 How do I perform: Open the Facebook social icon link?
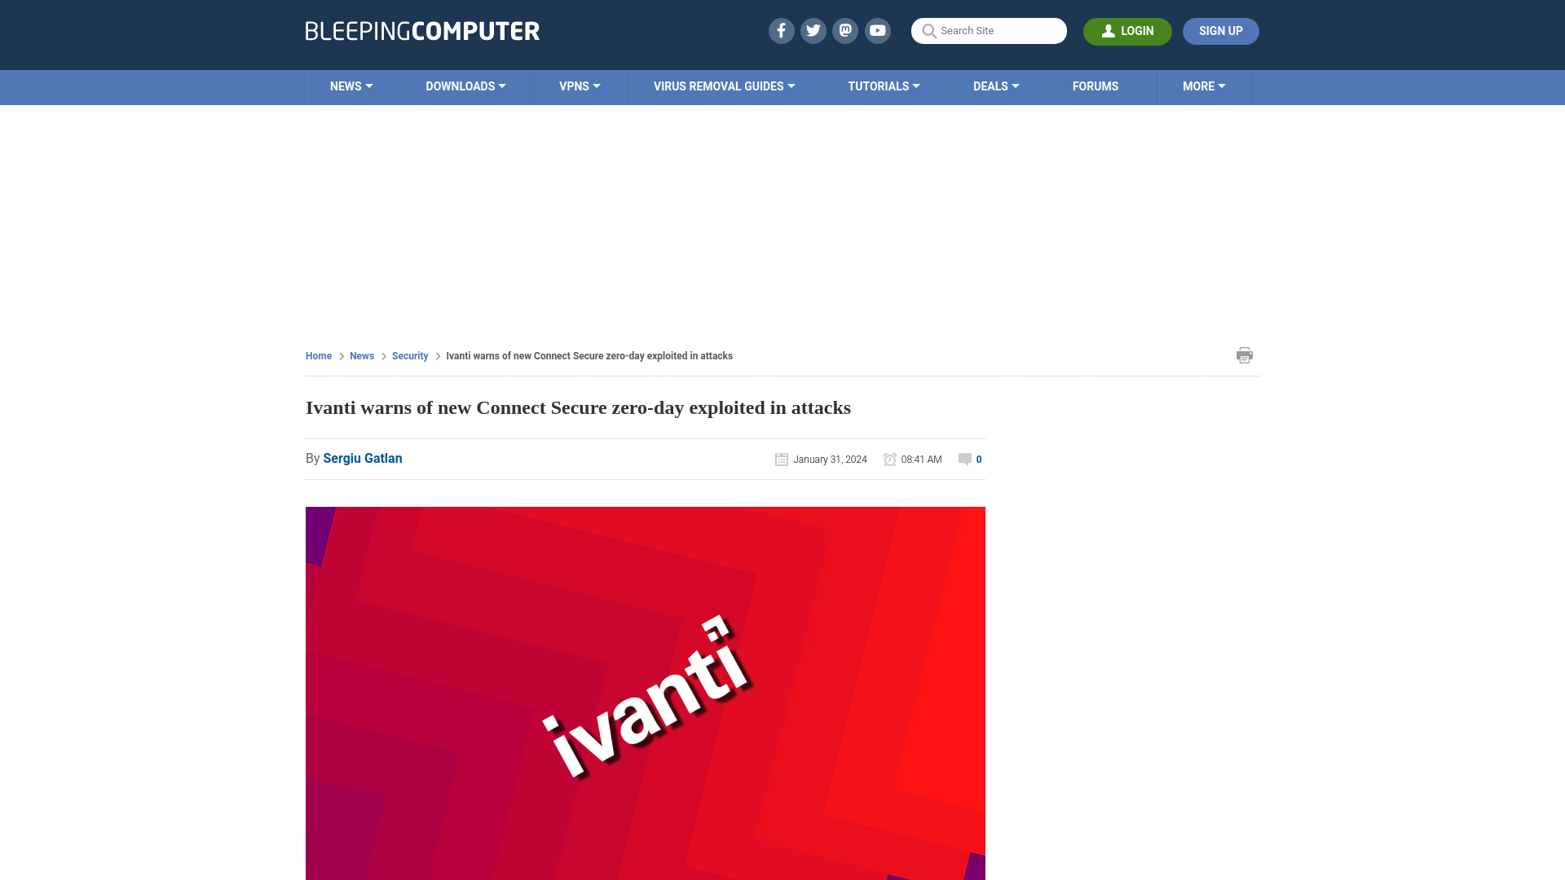[780, 30]
